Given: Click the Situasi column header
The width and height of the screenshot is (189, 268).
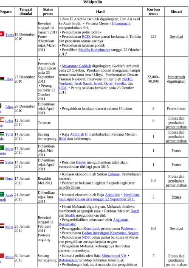Looking at the screenshot, I should 176,11.
